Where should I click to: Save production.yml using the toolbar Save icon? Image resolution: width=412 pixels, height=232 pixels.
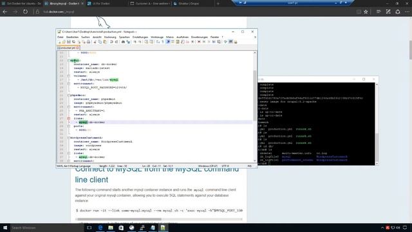pyautogui.click(x=68, y=42)
